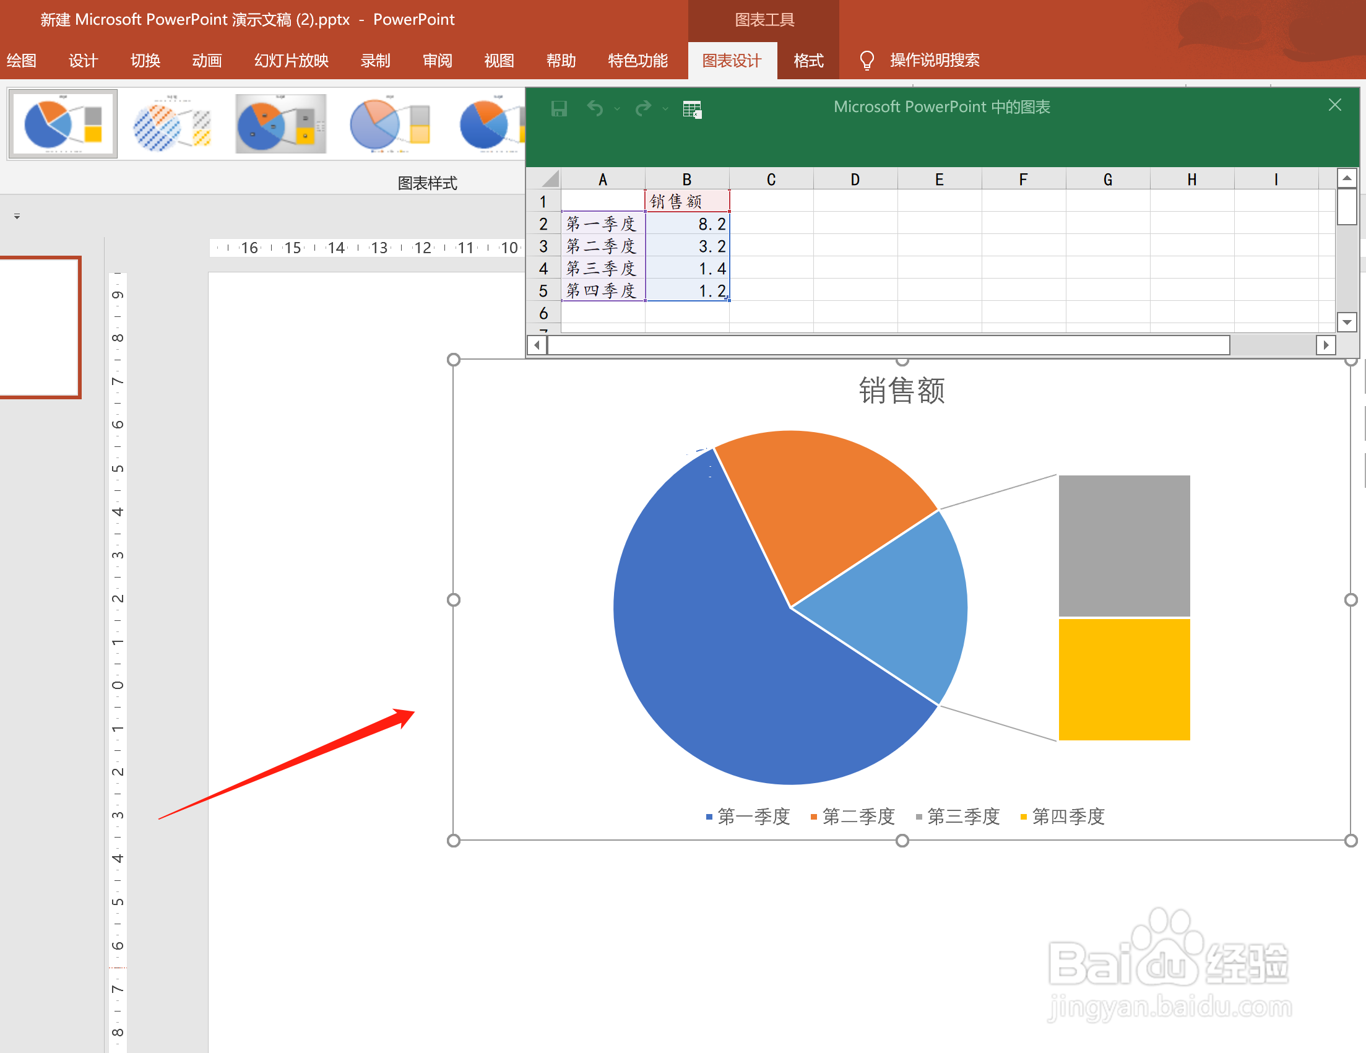Click the spreadsheet horizontal scrollbar thumb
Image resolution: width=1366 pixels, height=1053 pixels.
(x=888, y=345)
